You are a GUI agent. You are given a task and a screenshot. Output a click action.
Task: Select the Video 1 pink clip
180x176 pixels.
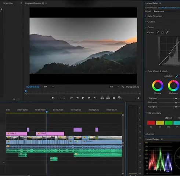[16, 133]
